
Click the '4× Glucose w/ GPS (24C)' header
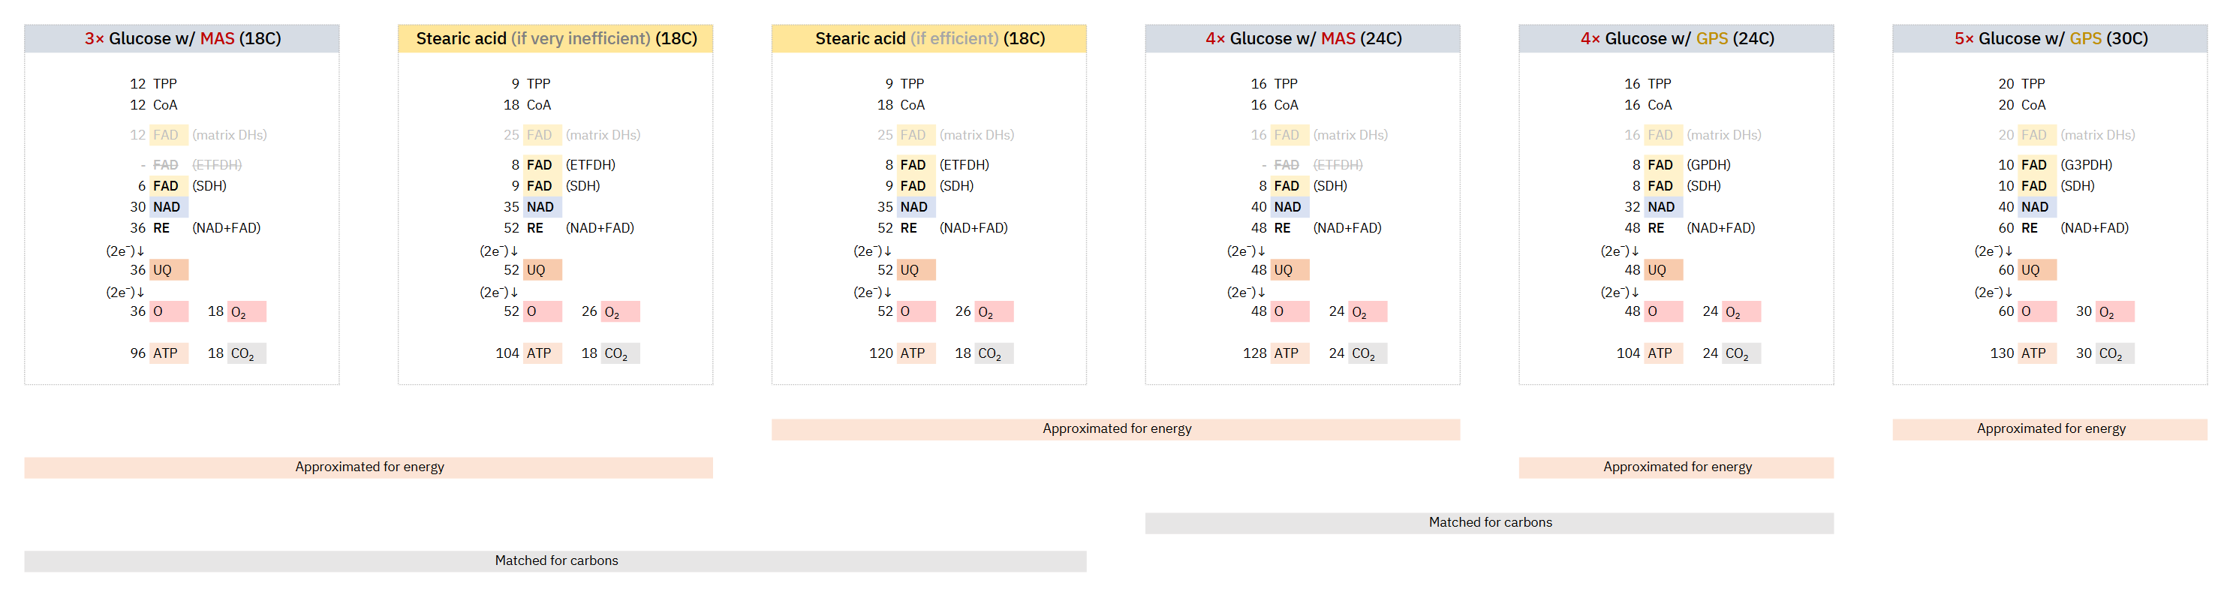[x=1677, y=38]
